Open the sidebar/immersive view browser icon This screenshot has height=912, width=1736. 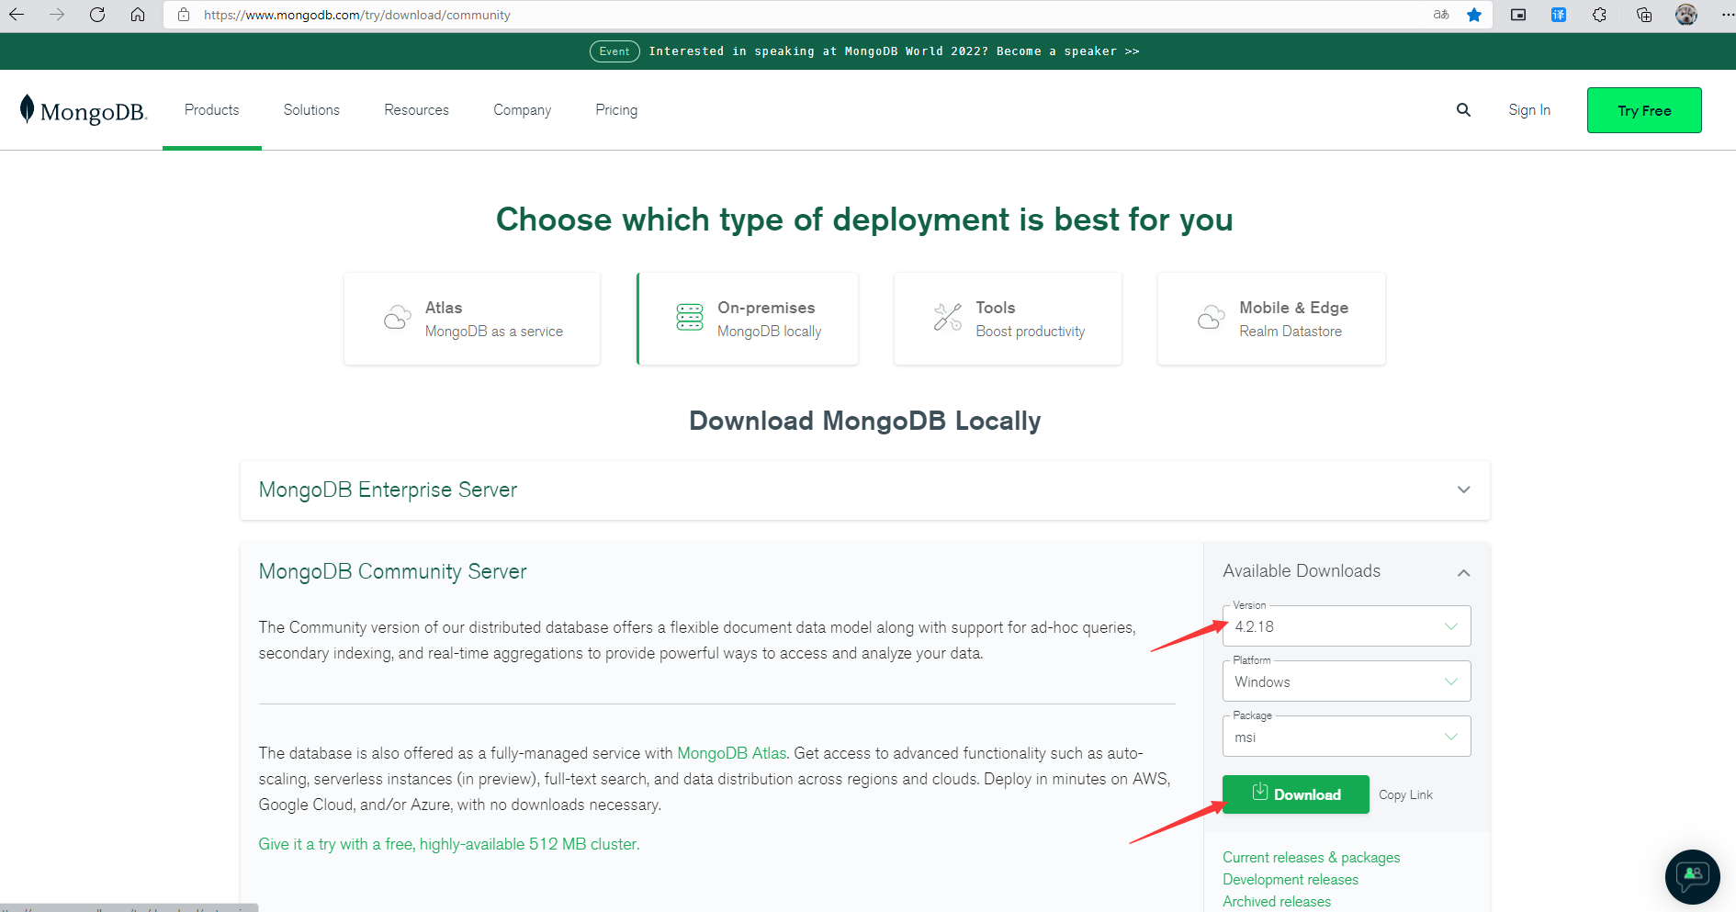coord(1518,15)
